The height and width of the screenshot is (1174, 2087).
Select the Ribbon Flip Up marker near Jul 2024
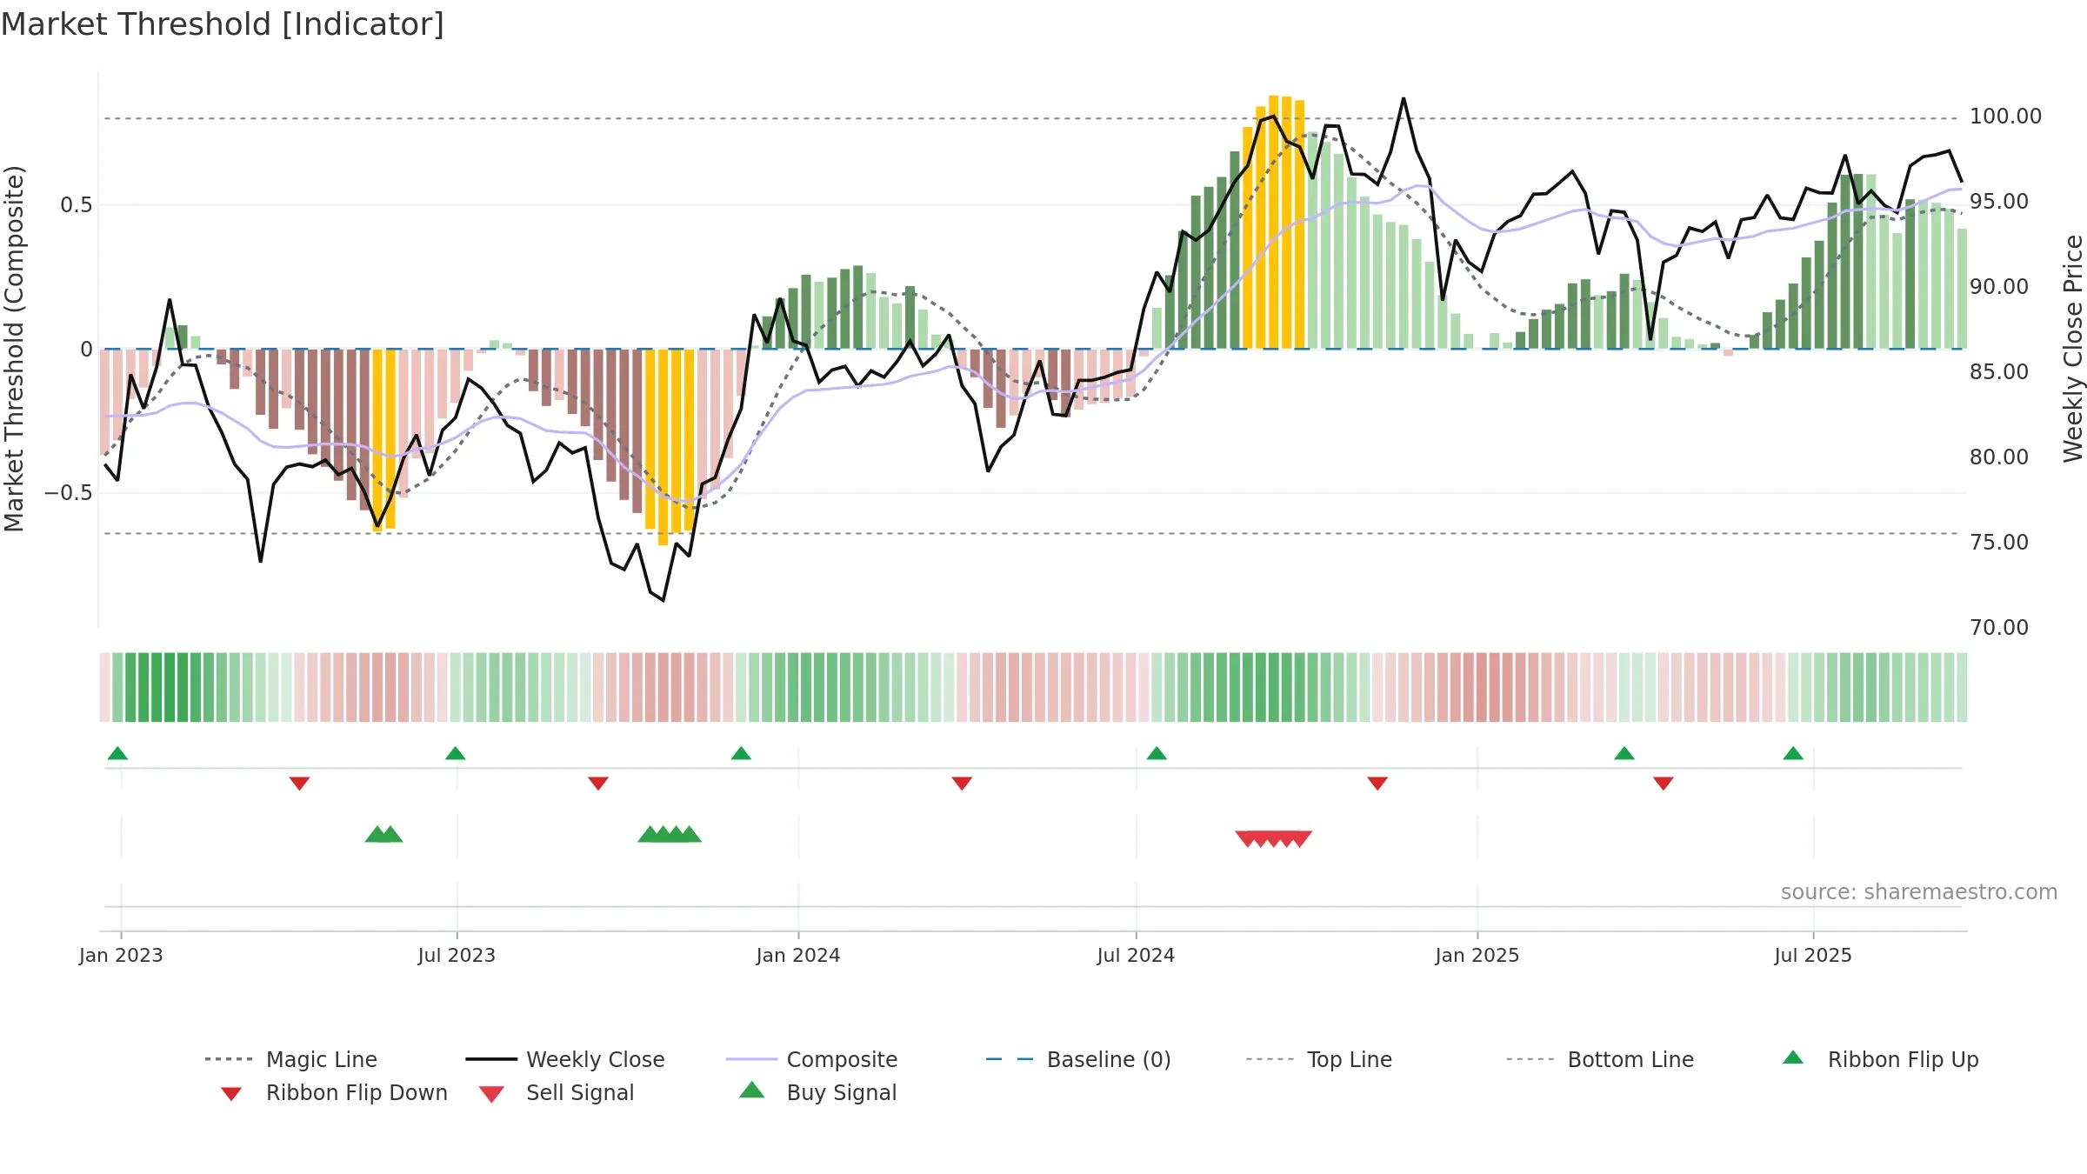coord(1157,753)
